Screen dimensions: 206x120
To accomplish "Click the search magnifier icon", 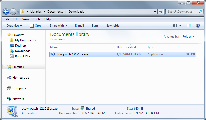I will (x=200, y=12).
